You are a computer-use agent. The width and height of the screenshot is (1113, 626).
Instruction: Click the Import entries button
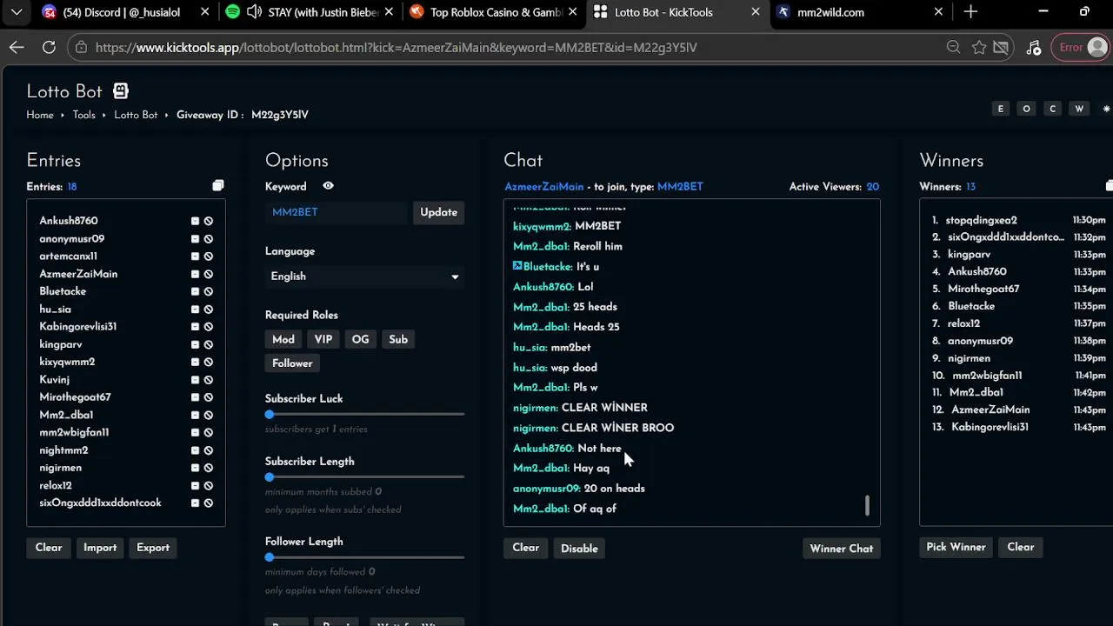pos(100,548)
